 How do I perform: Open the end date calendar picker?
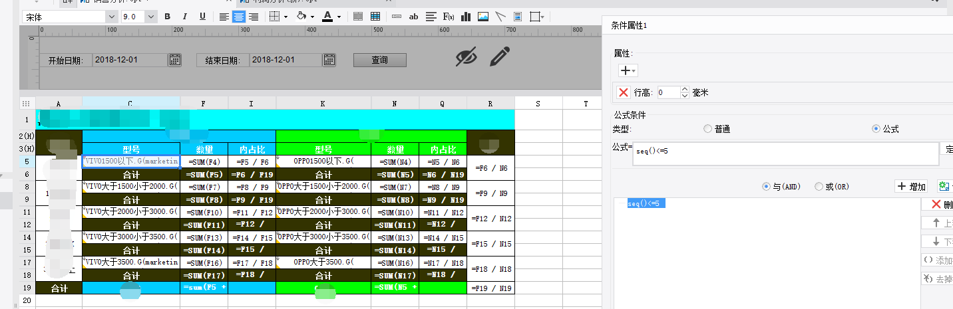(x=329, y=60)
